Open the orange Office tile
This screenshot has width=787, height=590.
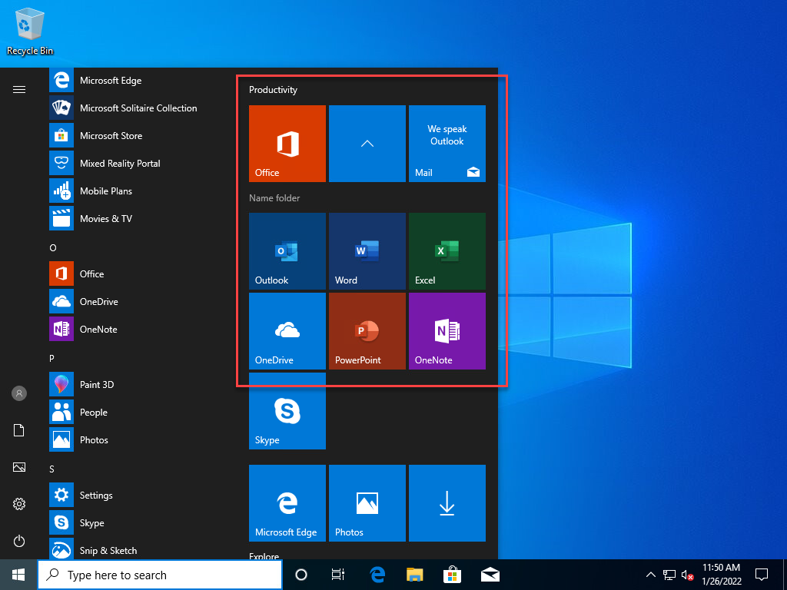[287, 144]
